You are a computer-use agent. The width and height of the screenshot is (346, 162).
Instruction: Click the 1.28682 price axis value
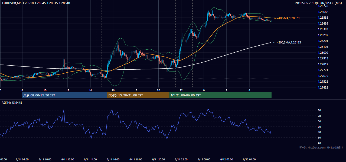coord(322,12)
